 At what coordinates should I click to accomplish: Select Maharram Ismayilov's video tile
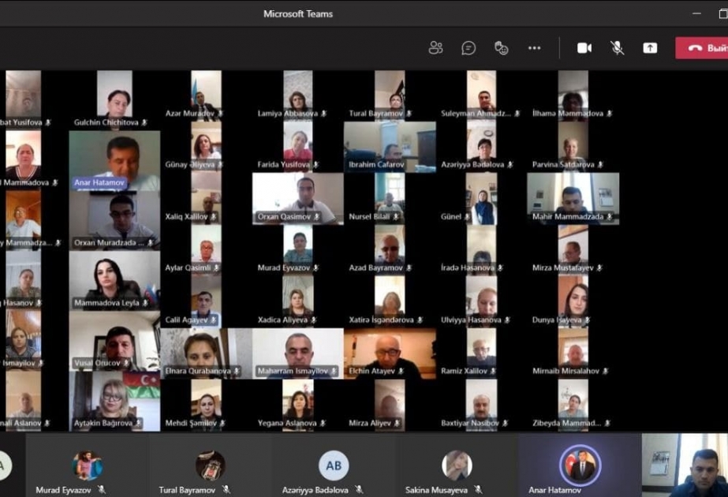(x=298, y=353)
